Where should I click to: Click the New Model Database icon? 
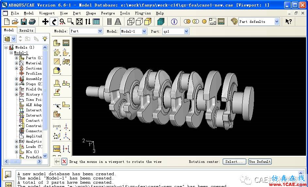point(7,22)
